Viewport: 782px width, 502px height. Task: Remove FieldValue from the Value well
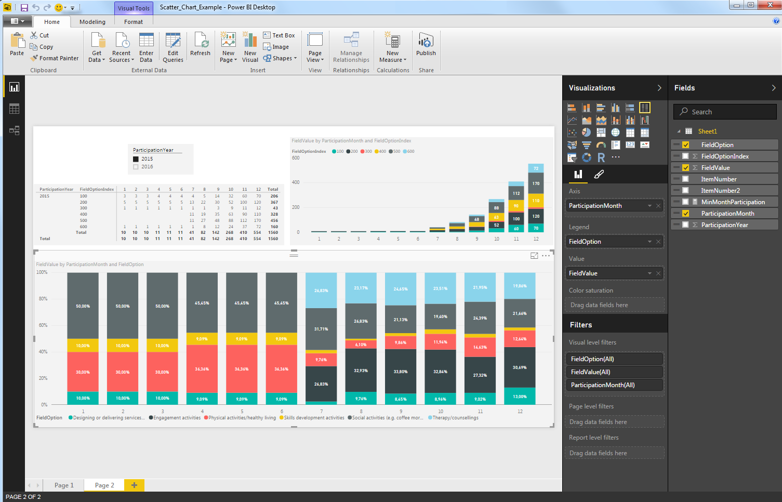coord(658,273)
